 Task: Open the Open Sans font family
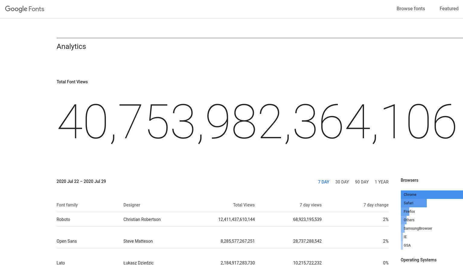point(67,241)
